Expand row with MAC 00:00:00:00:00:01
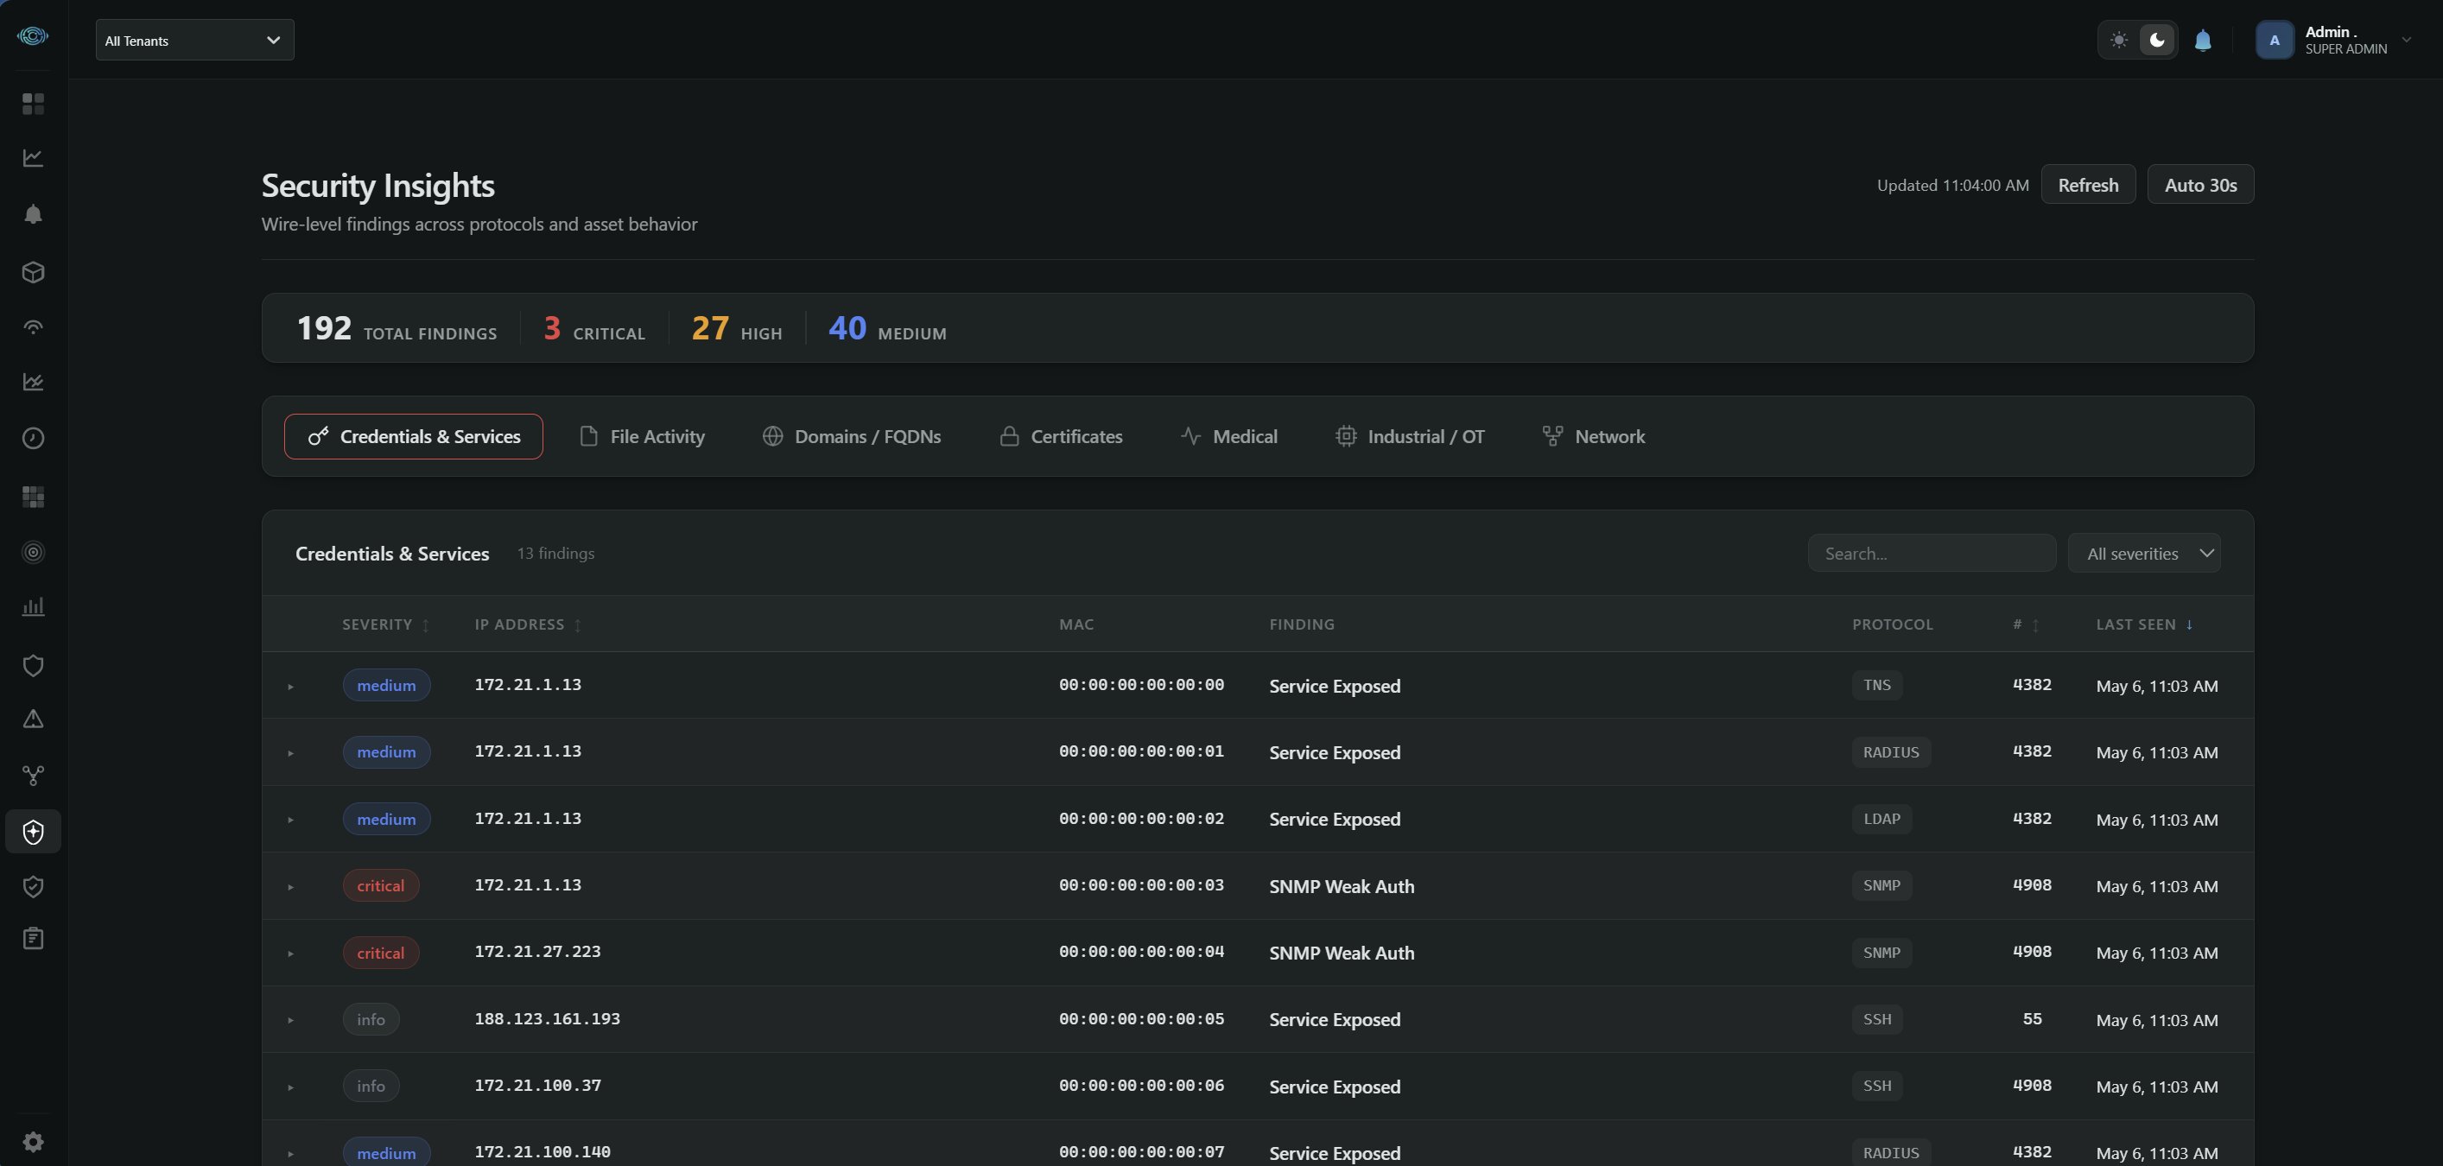The height and width of the screenshot is (1166, 2443). coord(290,752)
